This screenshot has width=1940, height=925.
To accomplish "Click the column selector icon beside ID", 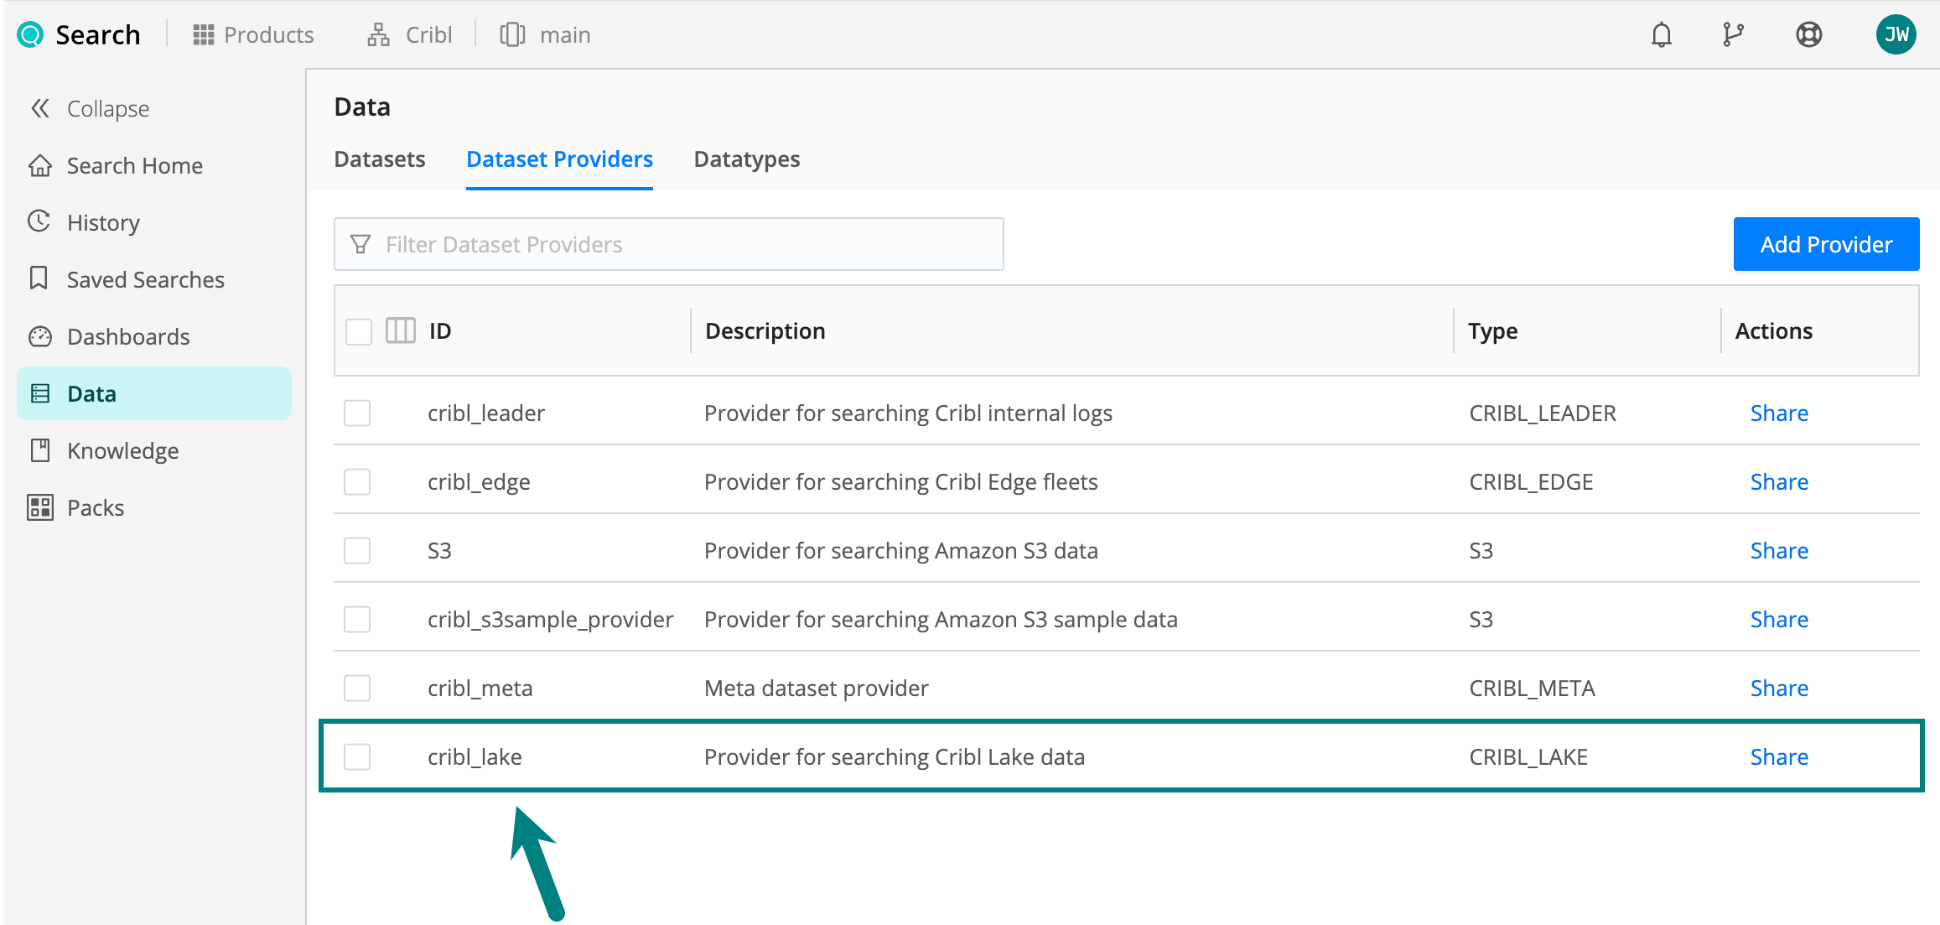I will point(400,331).
